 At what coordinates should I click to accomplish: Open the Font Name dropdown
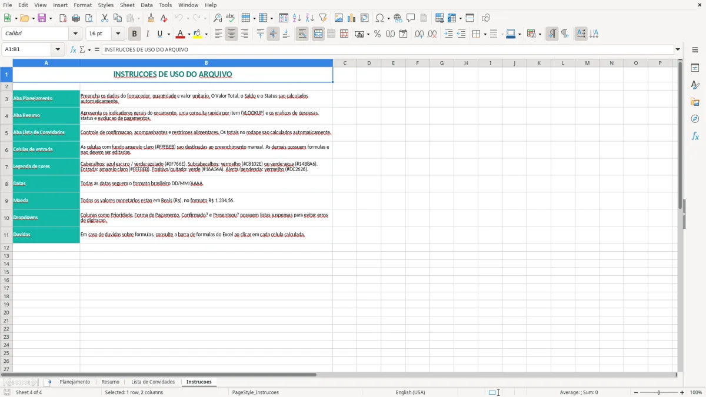point(75,34)
